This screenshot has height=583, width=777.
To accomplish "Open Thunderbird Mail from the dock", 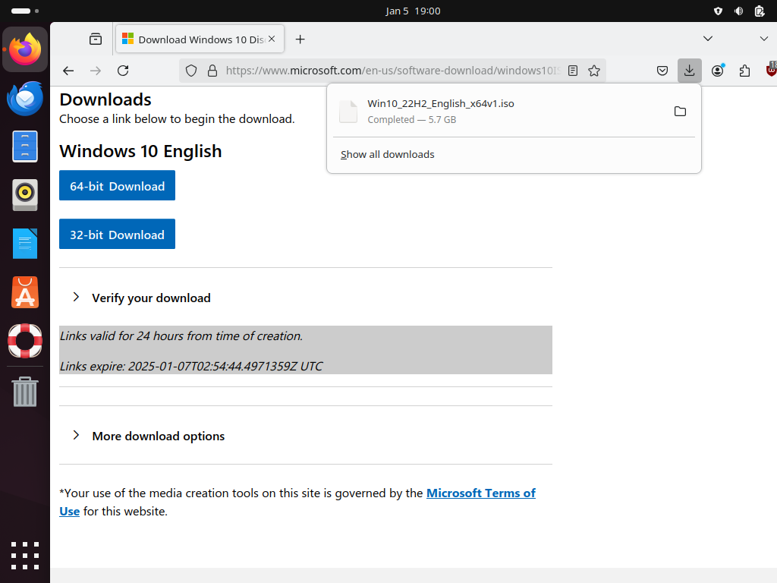I will coord(25,99).
